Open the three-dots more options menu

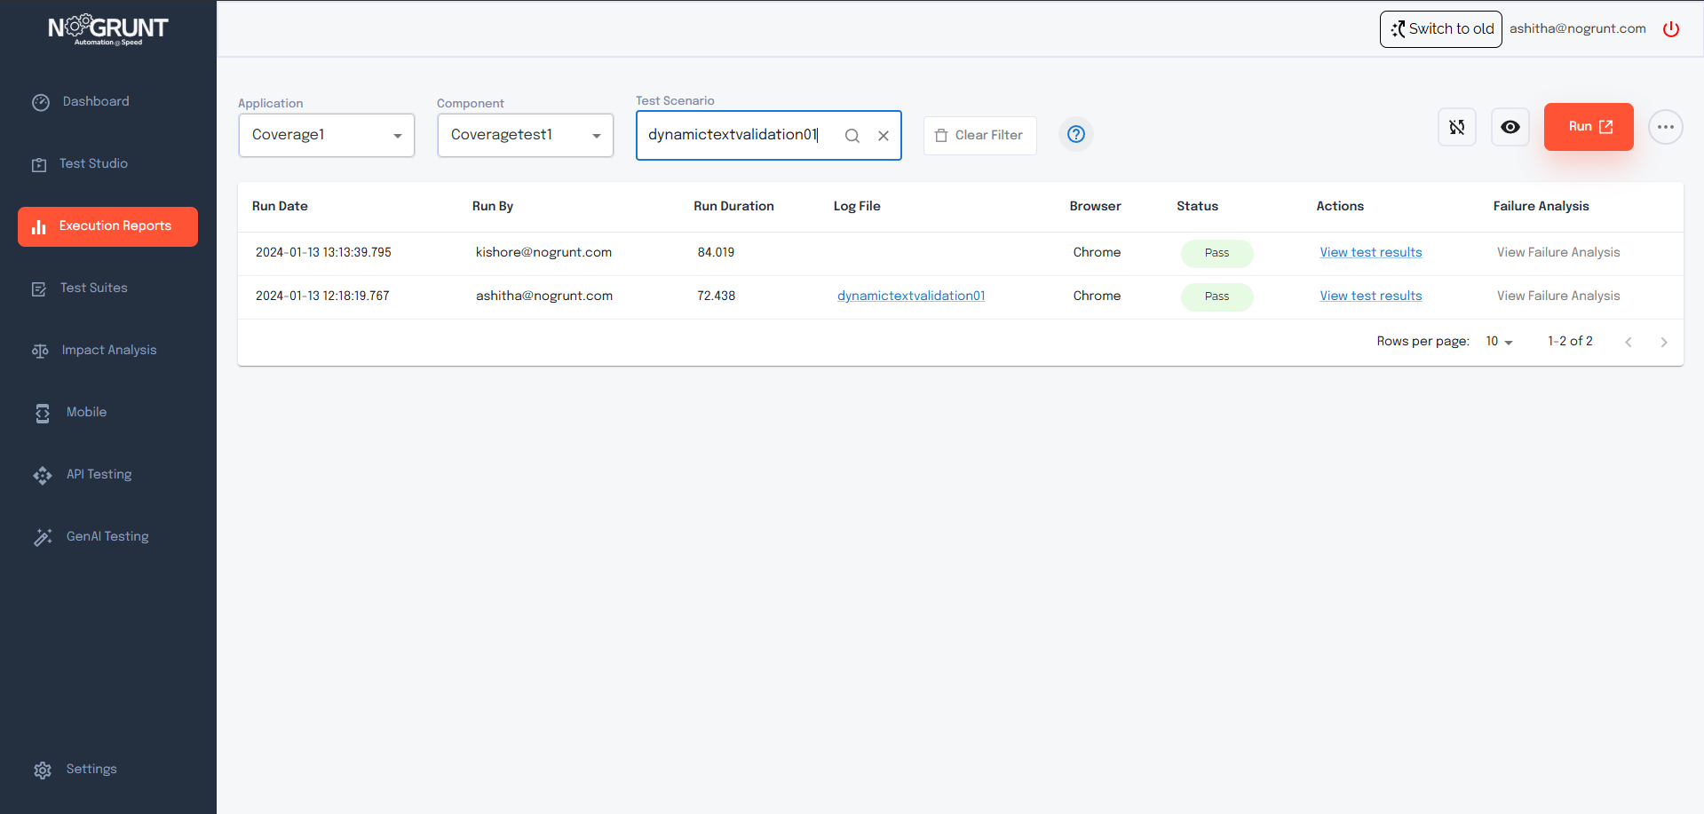click(x=1666, y=127)
